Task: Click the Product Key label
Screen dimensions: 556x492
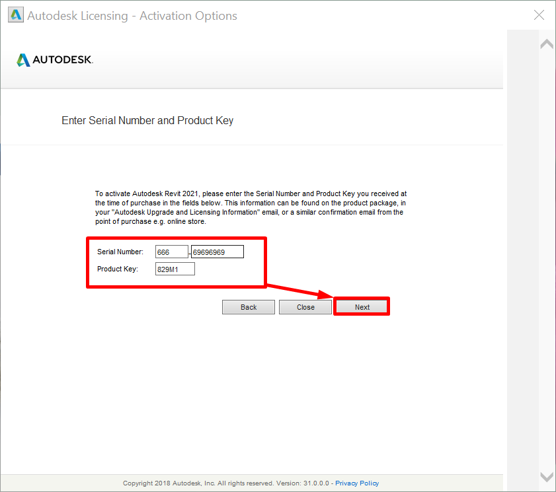Action: tap(118, 269)
